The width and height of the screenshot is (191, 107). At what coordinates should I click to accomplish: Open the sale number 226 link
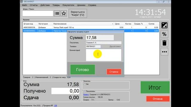56,106
